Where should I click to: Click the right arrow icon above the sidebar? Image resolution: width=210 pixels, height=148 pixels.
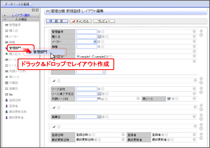[x=37, y=10]
